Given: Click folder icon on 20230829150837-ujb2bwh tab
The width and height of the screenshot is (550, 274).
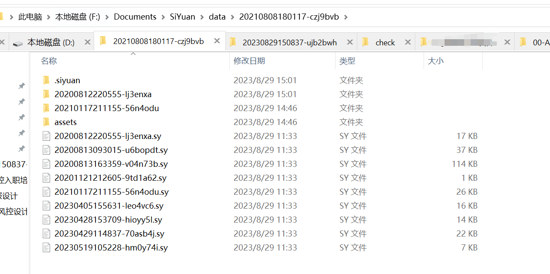Looking at the screenshot, I should [233, 42].
